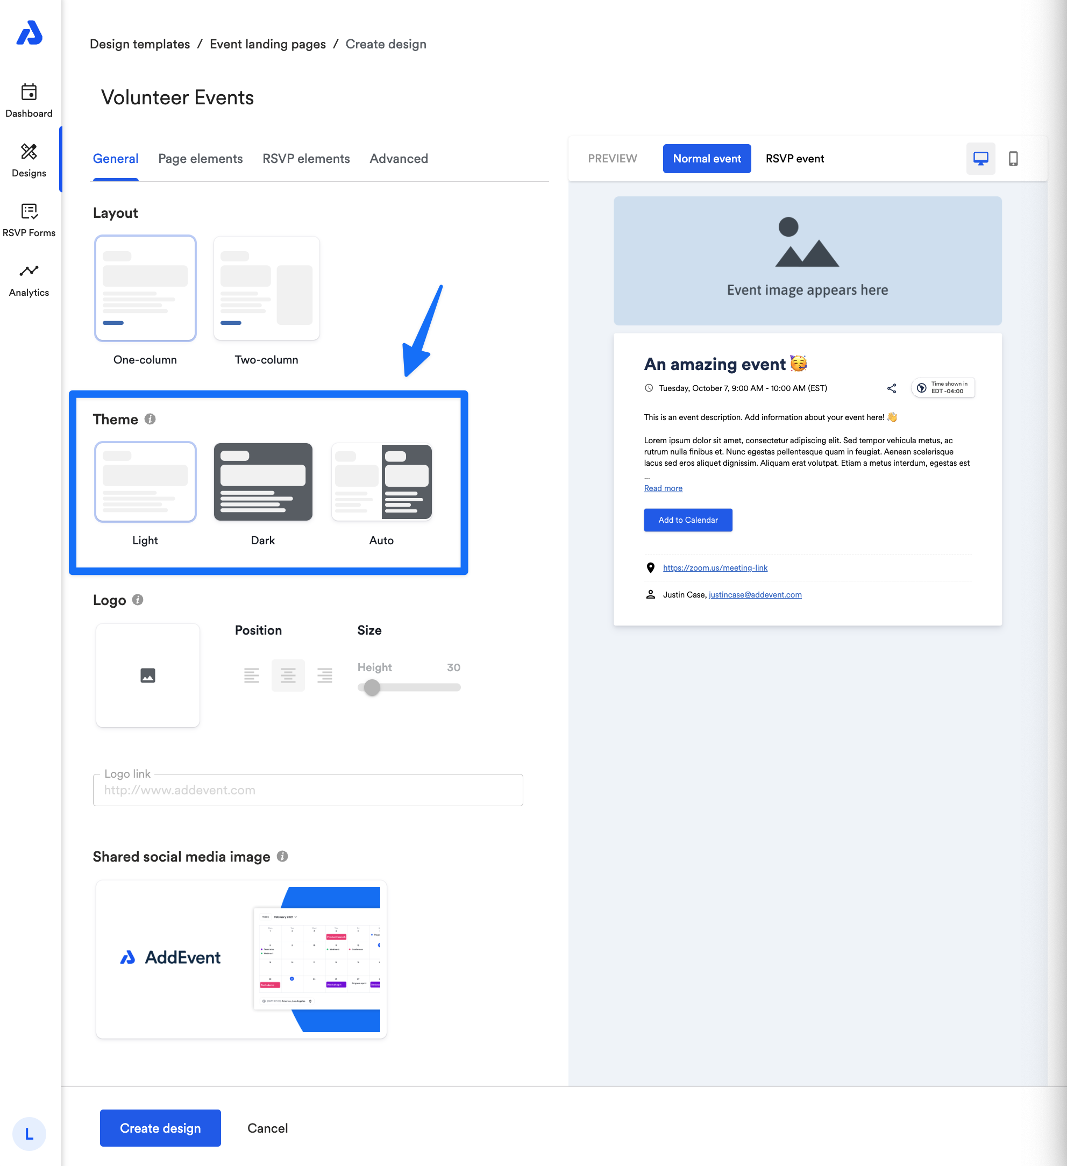Select the Two-column layout option
This screenshot has height=1166, width=1067.
(x=266, y=288)
